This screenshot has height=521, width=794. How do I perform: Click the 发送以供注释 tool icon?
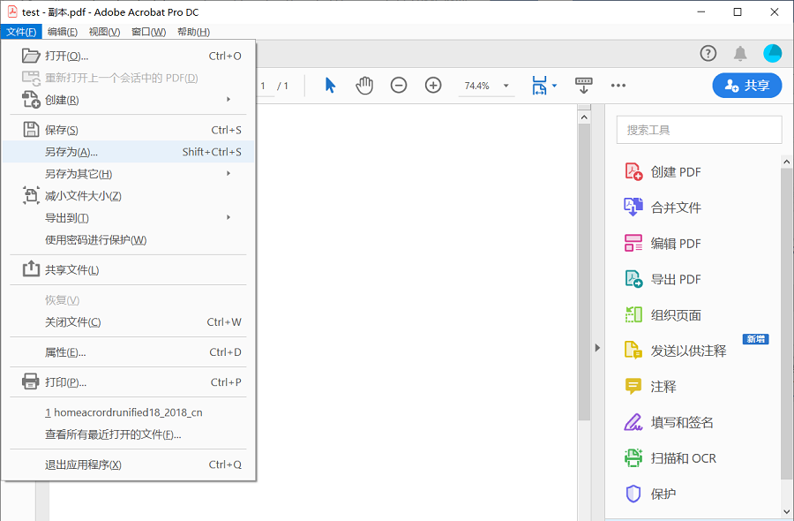633,351
